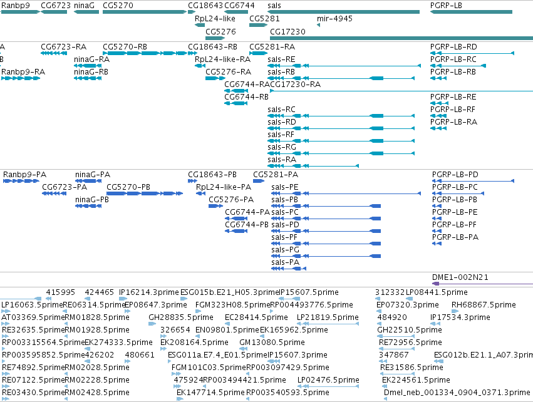Select feature 326654
Viewport: 533px width, 402px height.
click(x=175, y=329)
